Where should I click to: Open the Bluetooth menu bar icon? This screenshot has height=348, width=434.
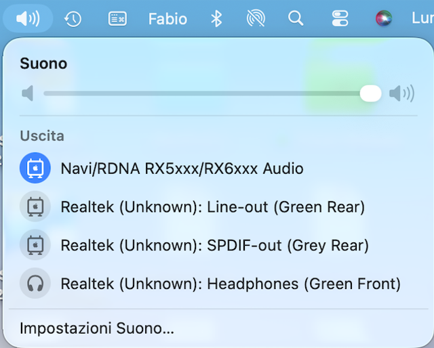pyautogui.click(x=216, y=19)
